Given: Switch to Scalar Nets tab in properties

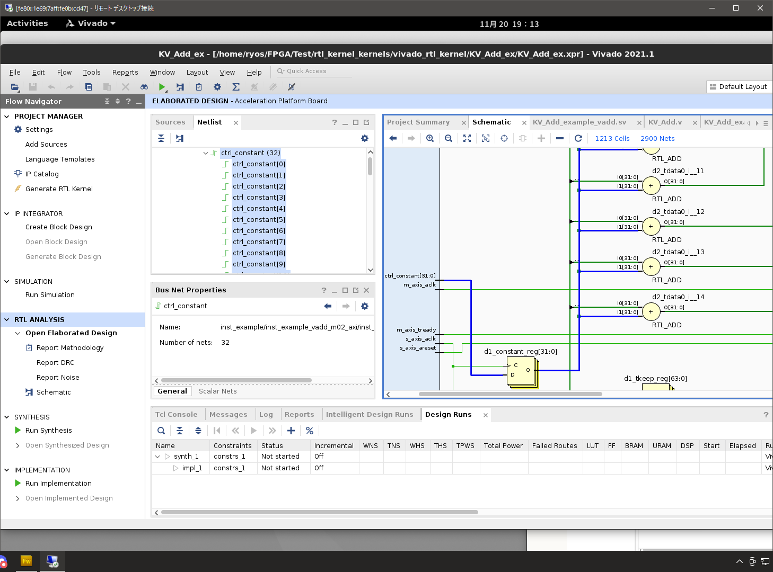Looking at the screenshot, I should tap(217, 391).
